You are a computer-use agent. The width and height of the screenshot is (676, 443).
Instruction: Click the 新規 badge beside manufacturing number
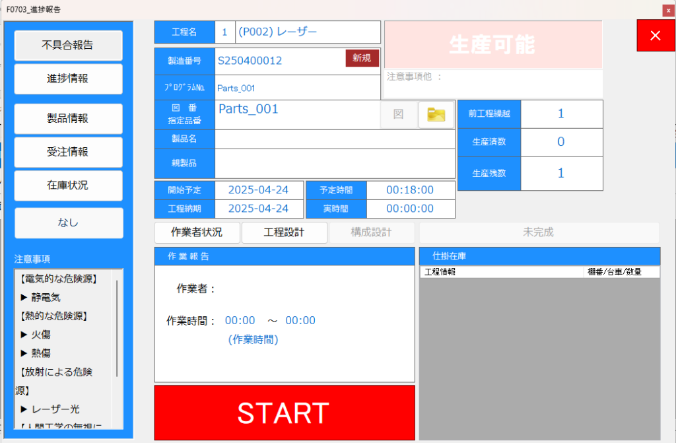[362, 58]
